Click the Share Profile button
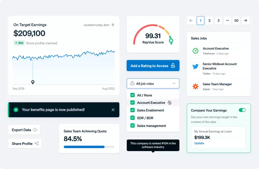 tap(25, 144)
